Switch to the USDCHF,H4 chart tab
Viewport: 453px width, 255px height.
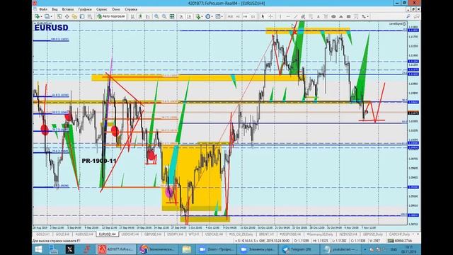(130, 234)
